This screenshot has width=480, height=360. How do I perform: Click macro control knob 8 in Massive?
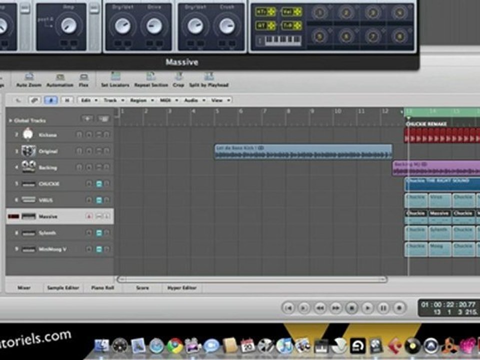[x=399, y=36]
